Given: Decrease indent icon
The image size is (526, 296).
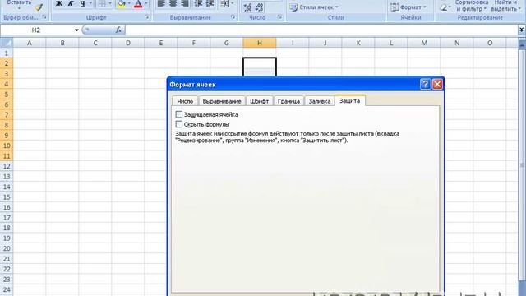Looking at the screenshot, I should point(198,3).
